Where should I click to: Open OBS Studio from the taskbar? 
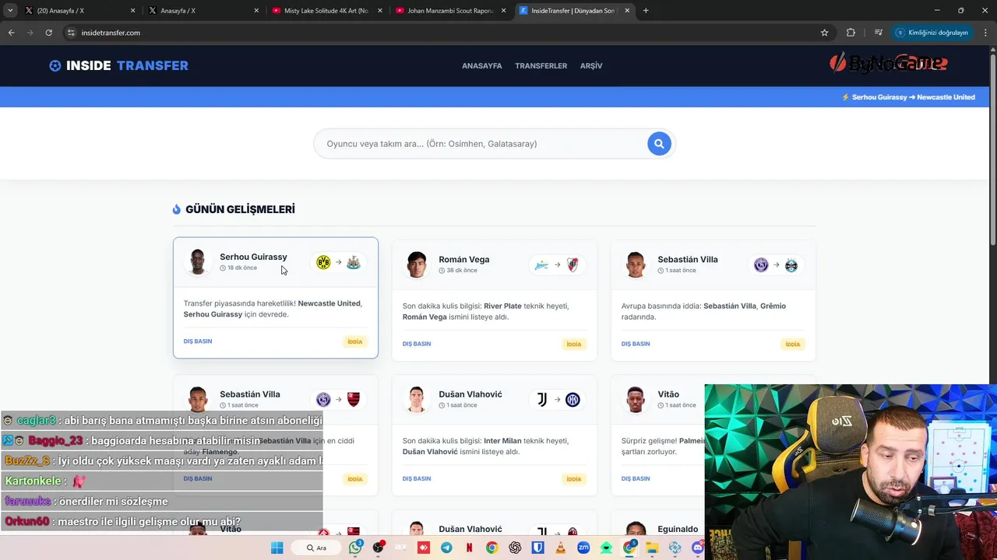379,548
